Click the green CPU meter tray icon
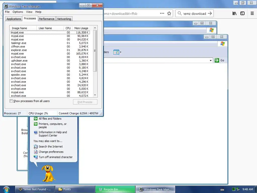This screenshot has width=257, height=193. point(234,189)
